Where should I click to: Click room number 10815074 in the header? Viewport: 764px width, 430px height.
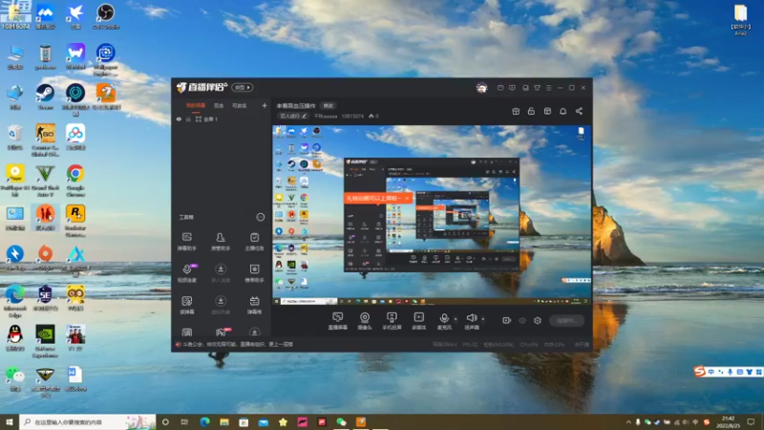tap(352, 116)
